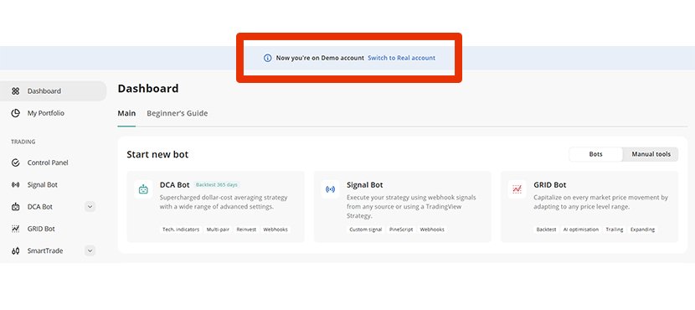Click the GRID Bot card grid icon
Screen dimensions: 695x310
pos(517,189)
